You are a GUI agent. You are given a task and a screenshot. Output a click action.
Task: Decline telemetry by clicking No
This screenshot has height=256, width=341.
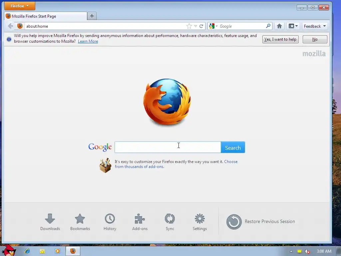[315, 39]
